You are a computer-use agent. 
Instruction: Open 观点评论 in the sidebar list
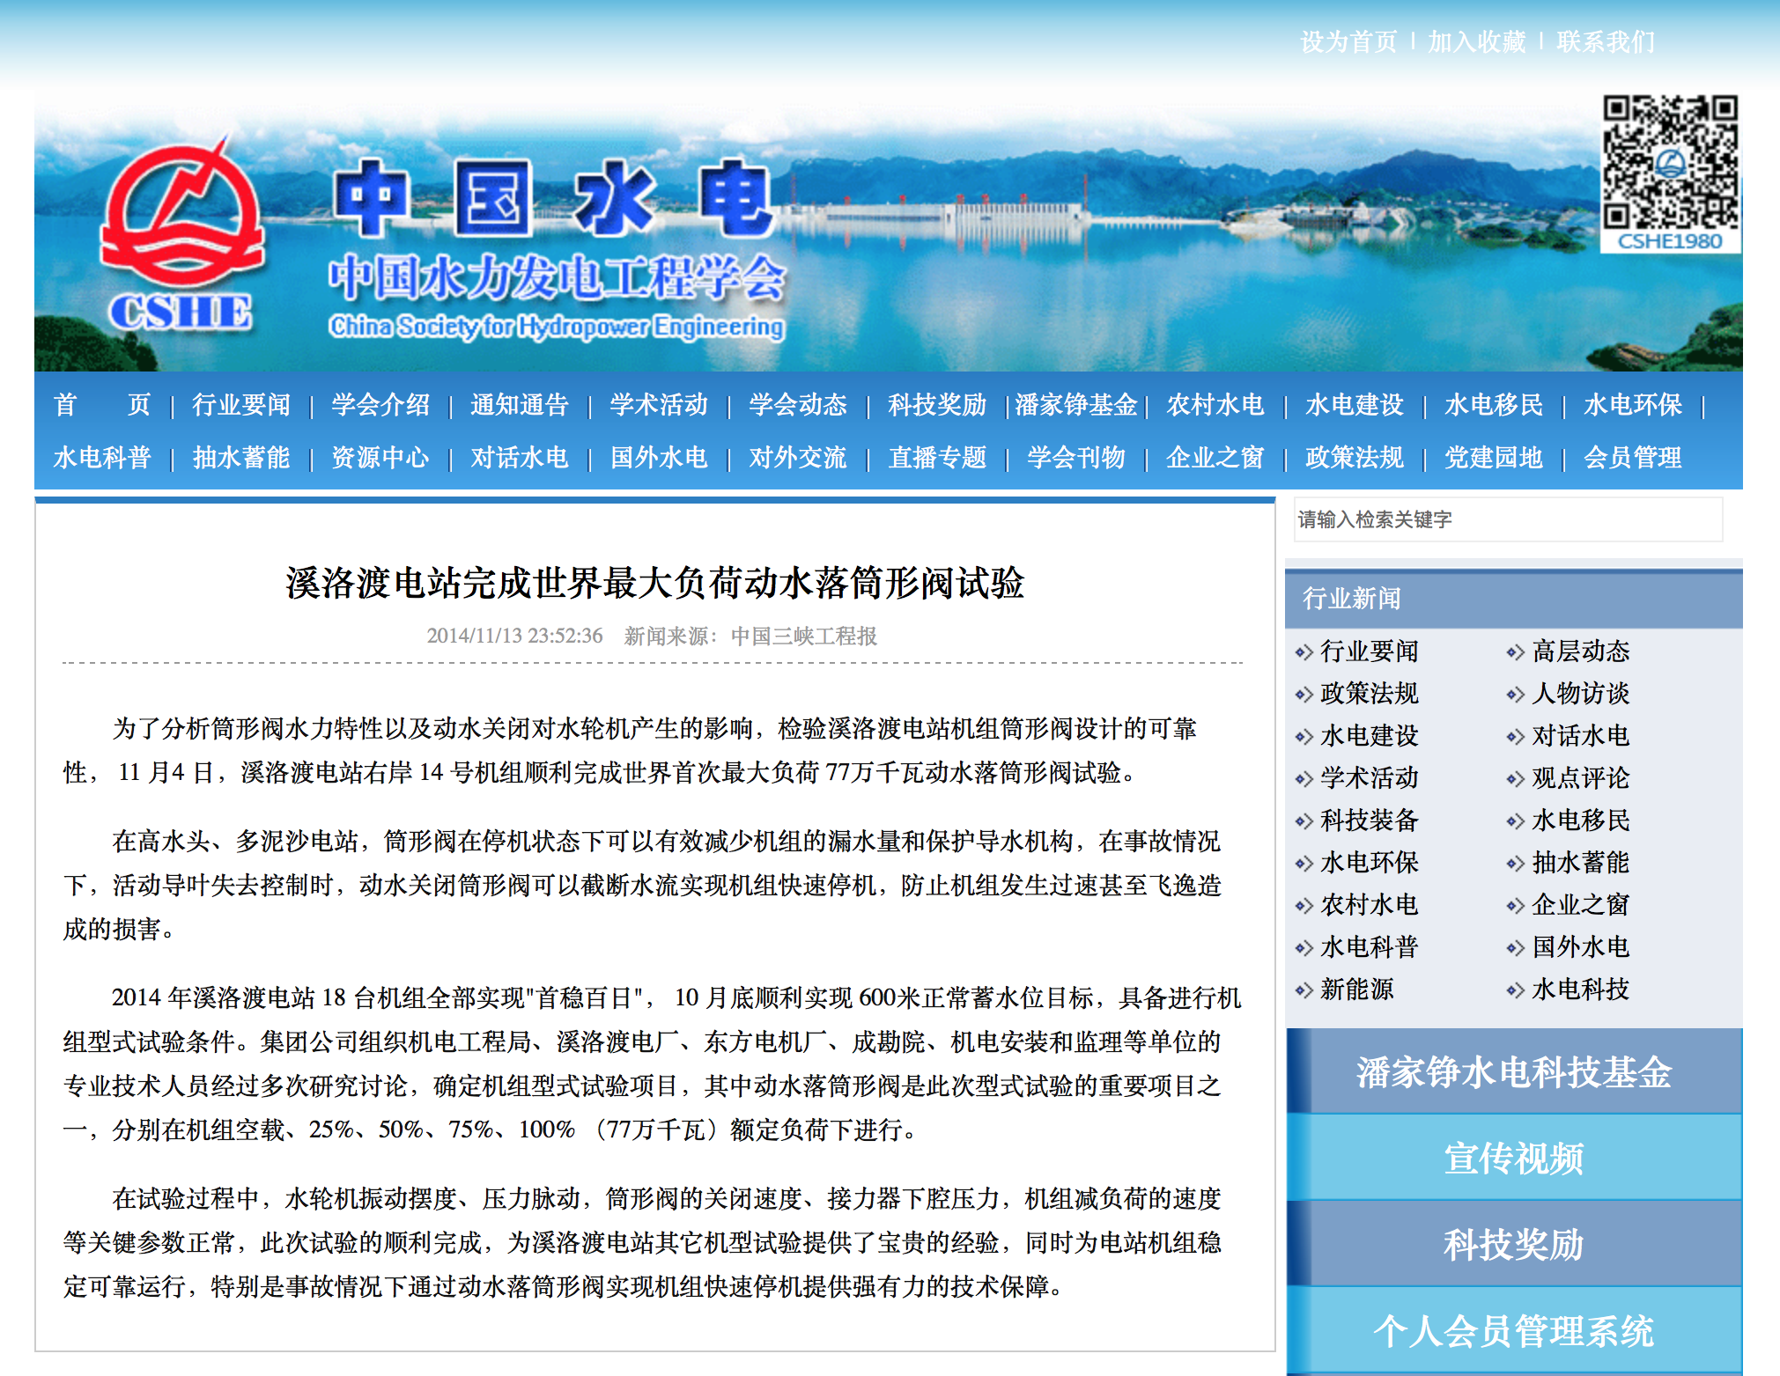point(1580,778)
